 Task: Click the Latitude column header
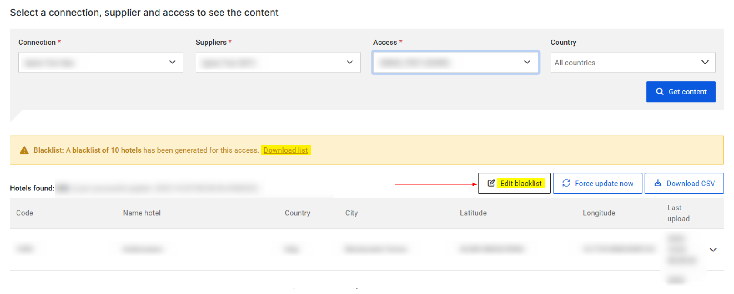pyautogui.click(x=473, y=213)
